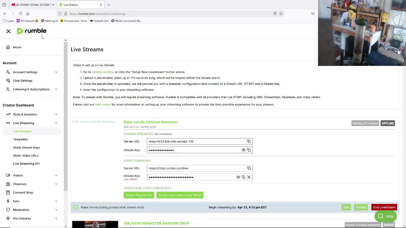
Task: Click Assign Regular Key button
Action: [139, 195]
